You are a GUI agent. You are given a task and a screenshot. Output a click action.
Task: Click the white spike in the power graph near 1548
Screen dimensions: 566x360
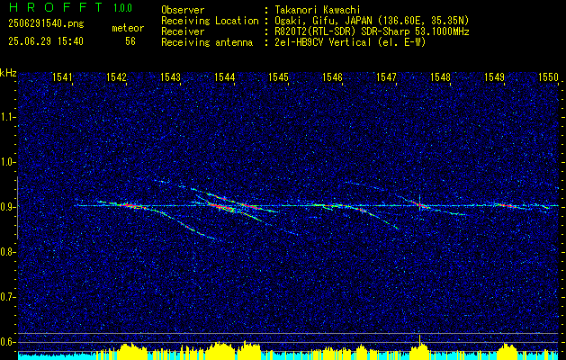pyautogui.click(x=419, y=341)
